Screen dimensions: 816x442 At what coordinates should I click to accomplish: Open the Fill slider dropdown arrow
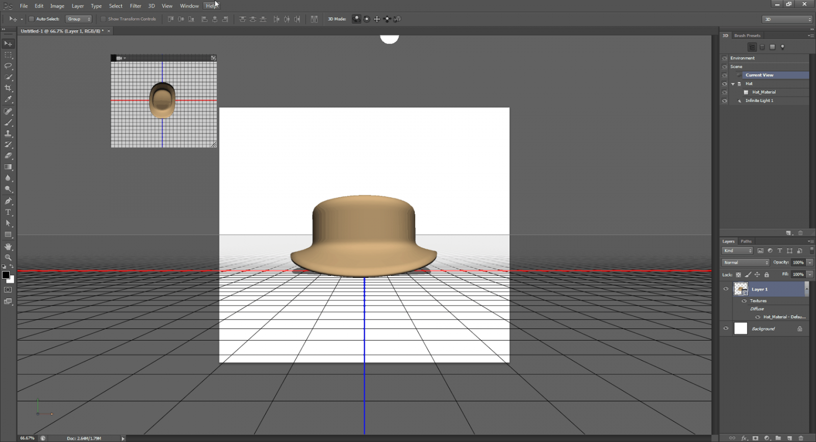810,274
